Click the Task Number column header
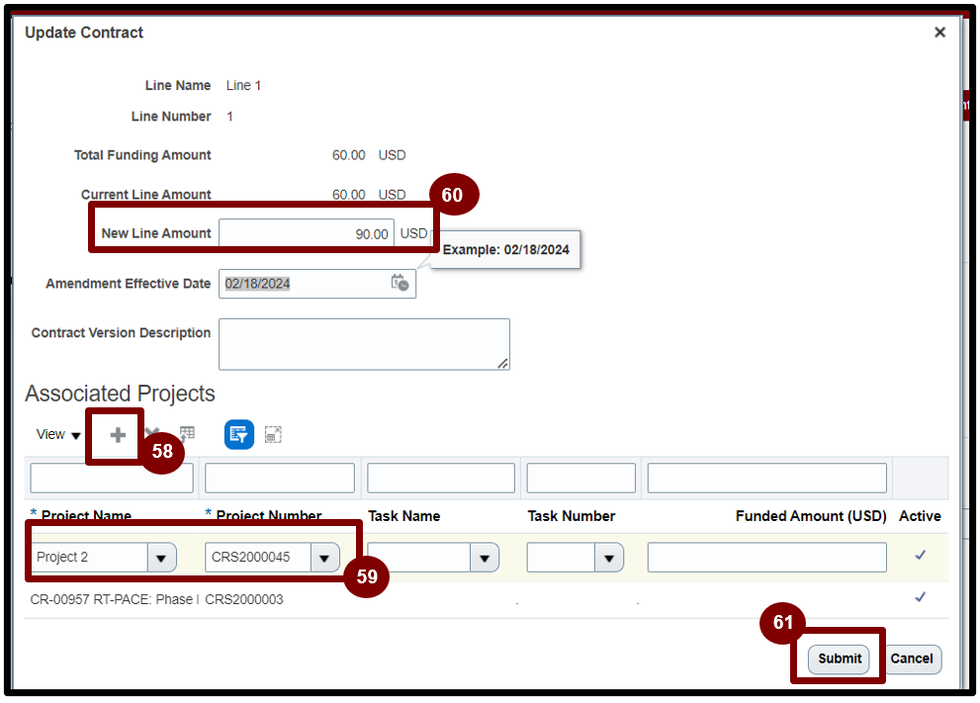The width and height of the screenshot is (980, 703). pyautogui.click(x=572, y=516)
